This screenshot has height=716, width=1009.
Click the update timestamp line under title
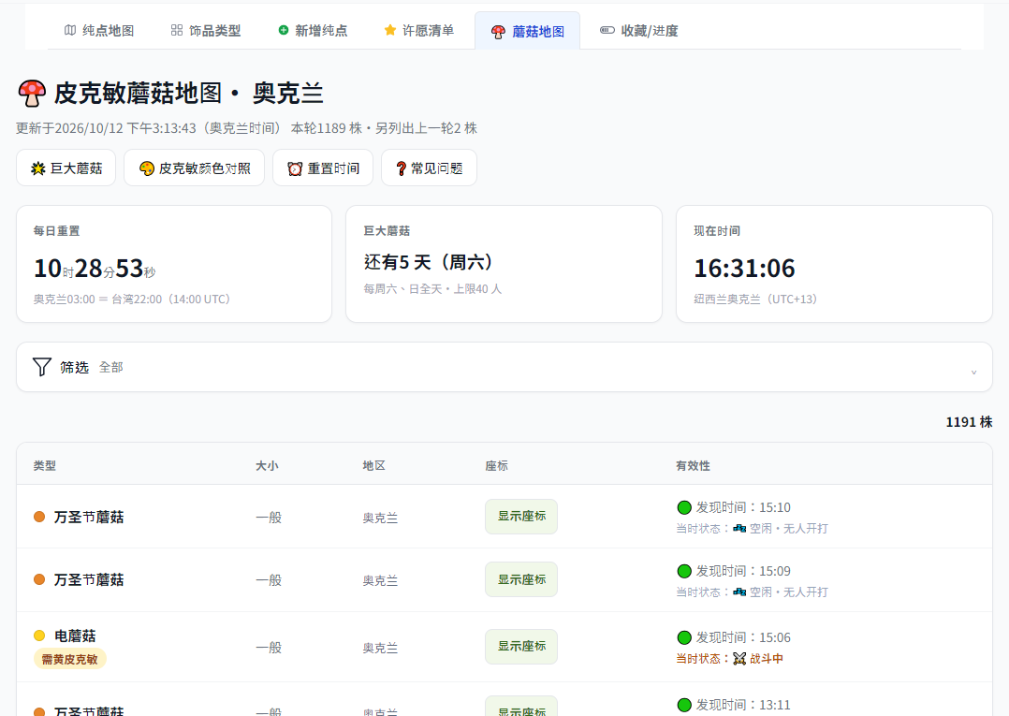click(246, 128)
